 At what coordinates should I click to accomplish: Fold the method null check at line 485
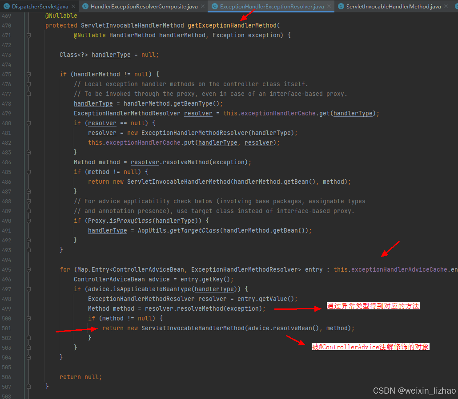pos(28,172)
